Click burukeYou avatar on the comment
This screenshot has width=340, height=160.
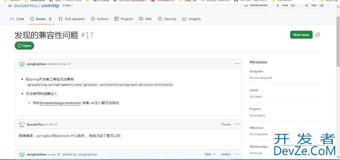click(x=22, y=124)
